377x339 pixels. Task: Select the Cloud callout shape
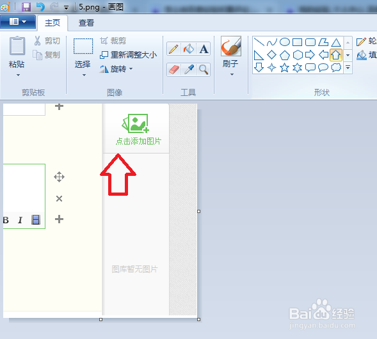coord(336,68)
